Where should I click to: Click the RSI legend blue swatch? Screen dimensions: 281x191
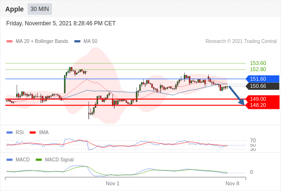click(x=10, y=133)
